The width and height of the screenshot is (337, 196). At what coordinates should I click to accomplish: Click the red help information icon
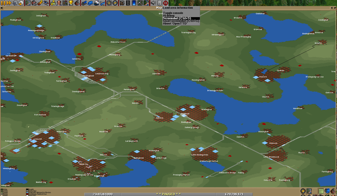pyautogui.click(x=165, y=3)
